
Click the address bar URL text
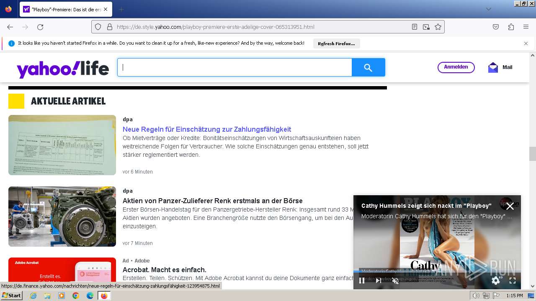pos(216,27)
